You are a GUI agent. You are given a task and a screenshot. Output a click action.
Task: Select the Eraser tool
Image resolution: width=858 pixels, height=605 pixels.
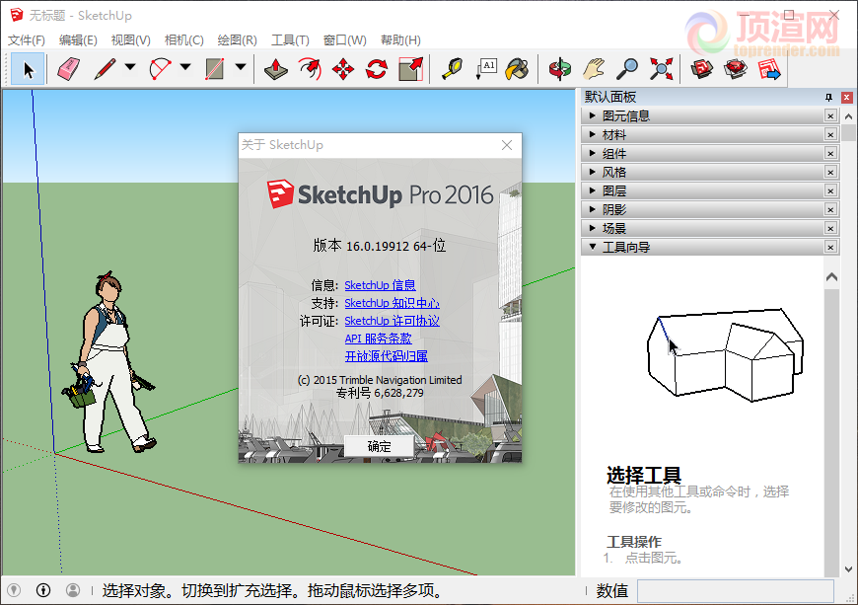[x=68, y=69]
